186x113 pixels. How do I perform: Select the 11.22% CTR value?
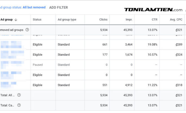coord(152,85)
